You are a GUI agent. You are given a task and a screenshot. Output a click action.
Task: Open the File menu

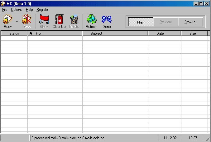5,10
